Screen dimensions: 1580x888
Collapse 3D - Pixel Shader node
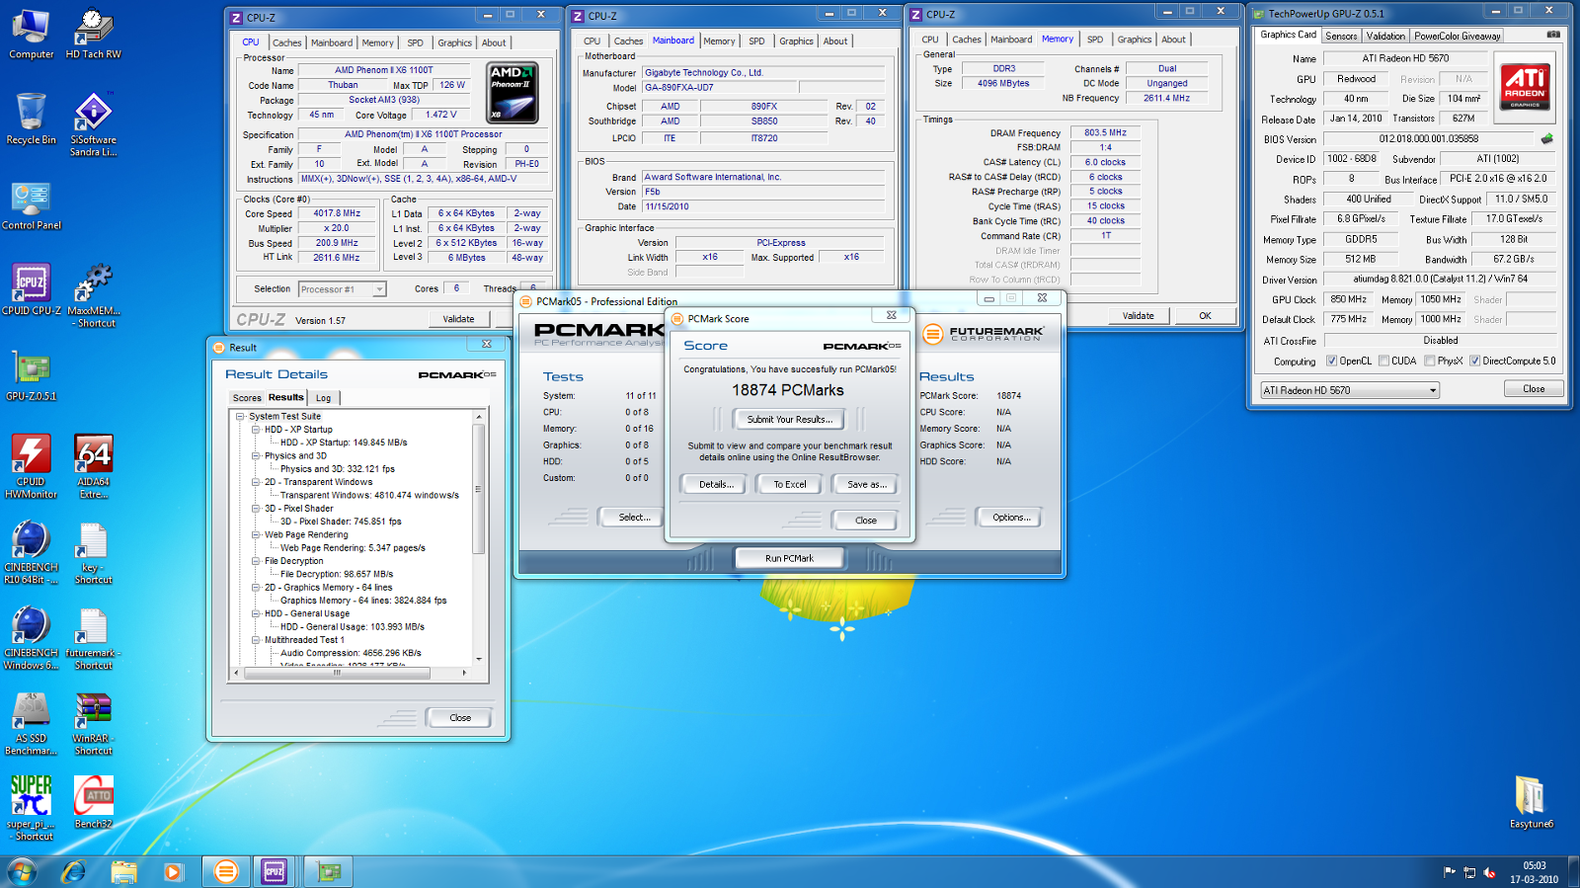point(256,509)
